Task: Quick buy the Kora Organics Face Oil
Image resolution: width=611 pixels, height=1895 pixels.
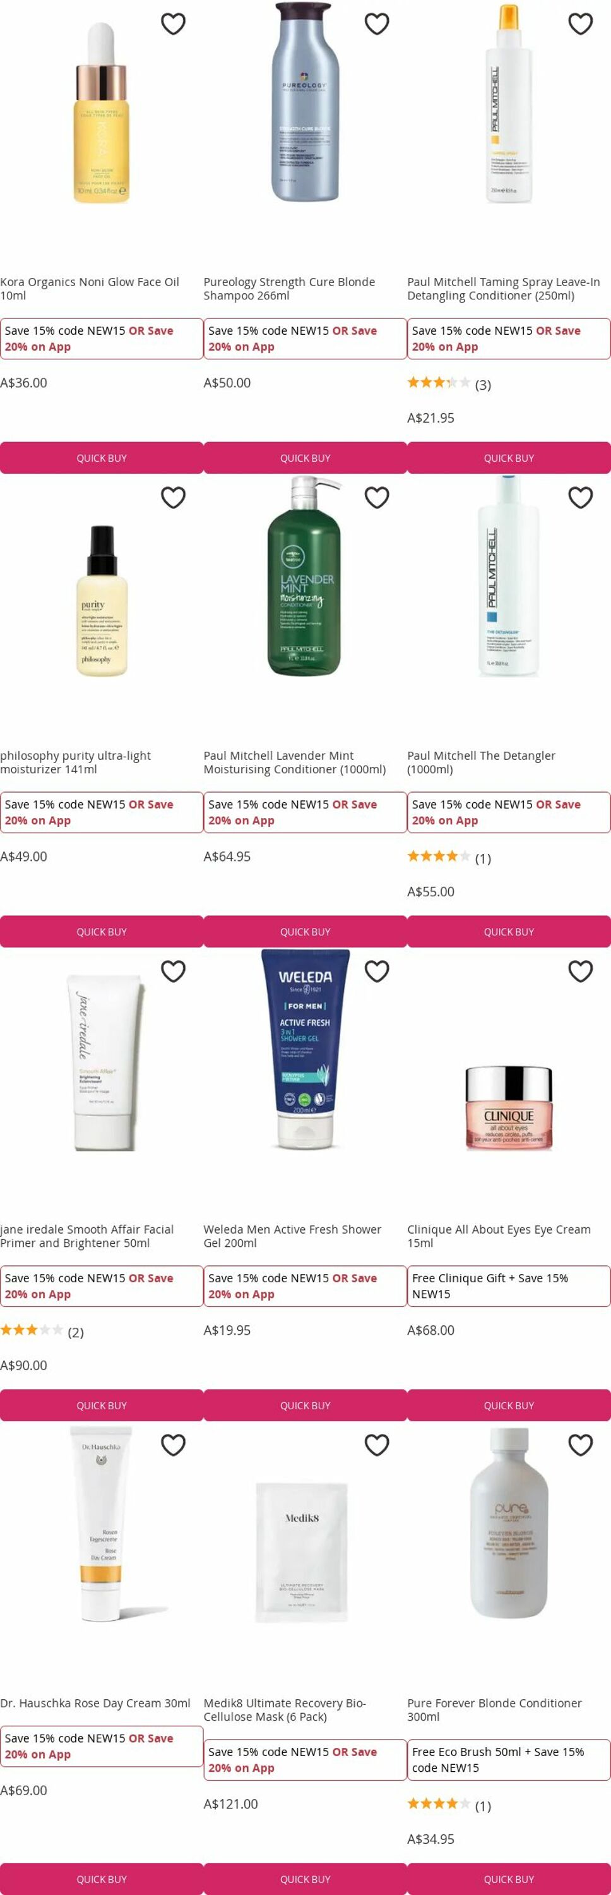Action: click(x=102, y=457)
